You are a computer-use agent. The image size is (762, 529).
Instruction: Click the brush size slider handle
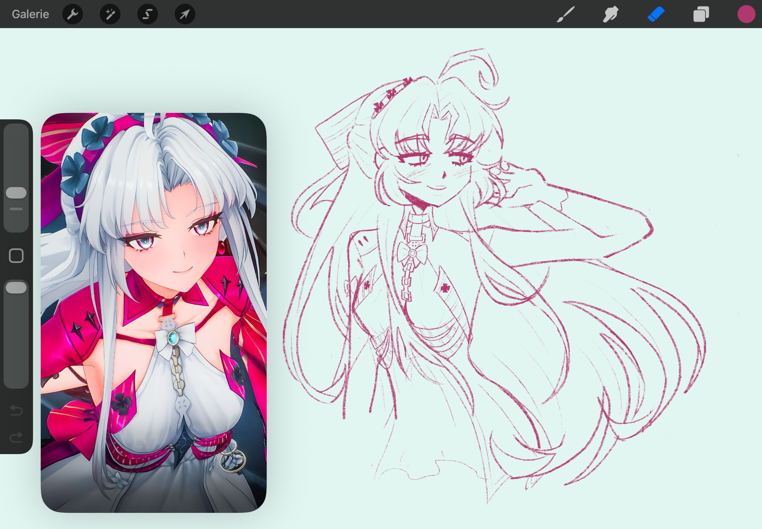tap(16, 193)
